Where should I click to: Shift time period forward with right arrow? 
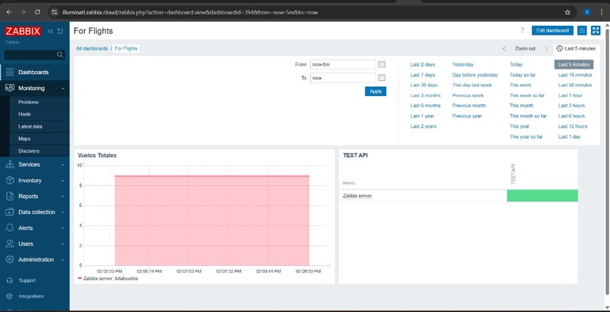coord(546,48)
